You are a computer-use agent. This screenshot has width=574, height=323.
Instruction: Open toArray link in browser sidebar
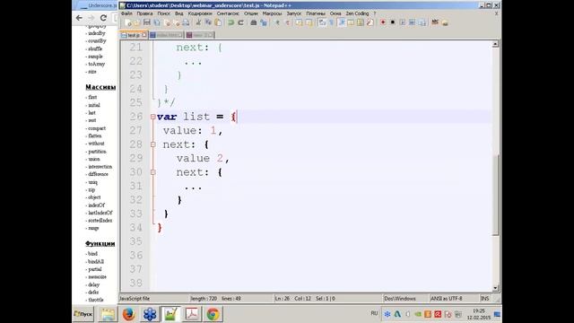point(96,64)
